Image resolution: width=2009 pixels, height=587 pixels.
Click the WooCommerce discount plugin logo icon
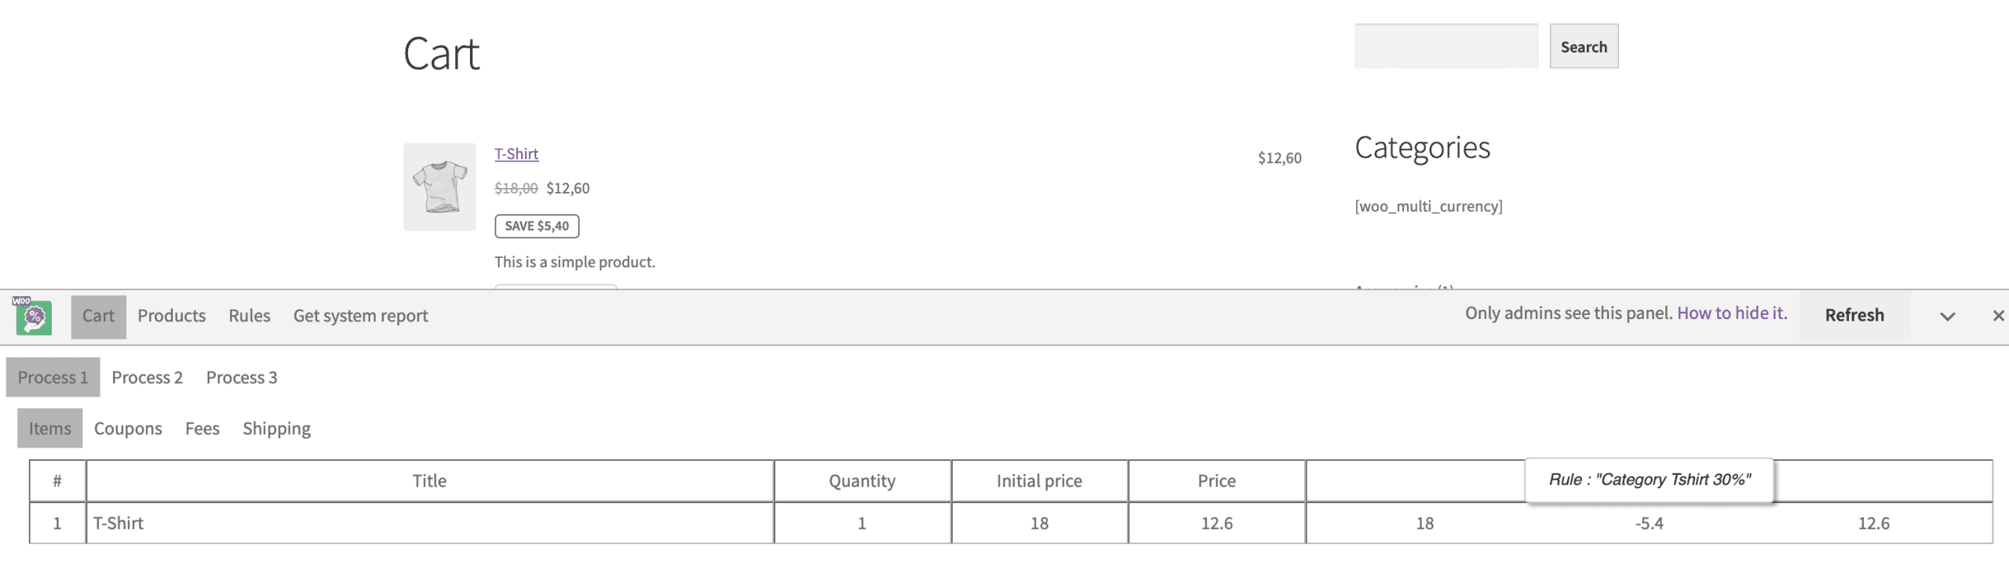33,316
